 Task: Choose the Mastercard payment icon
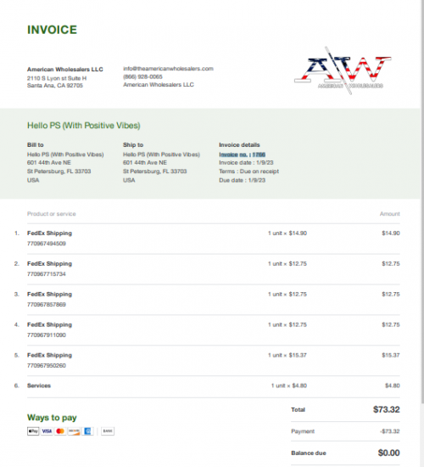tap(60, 431)
